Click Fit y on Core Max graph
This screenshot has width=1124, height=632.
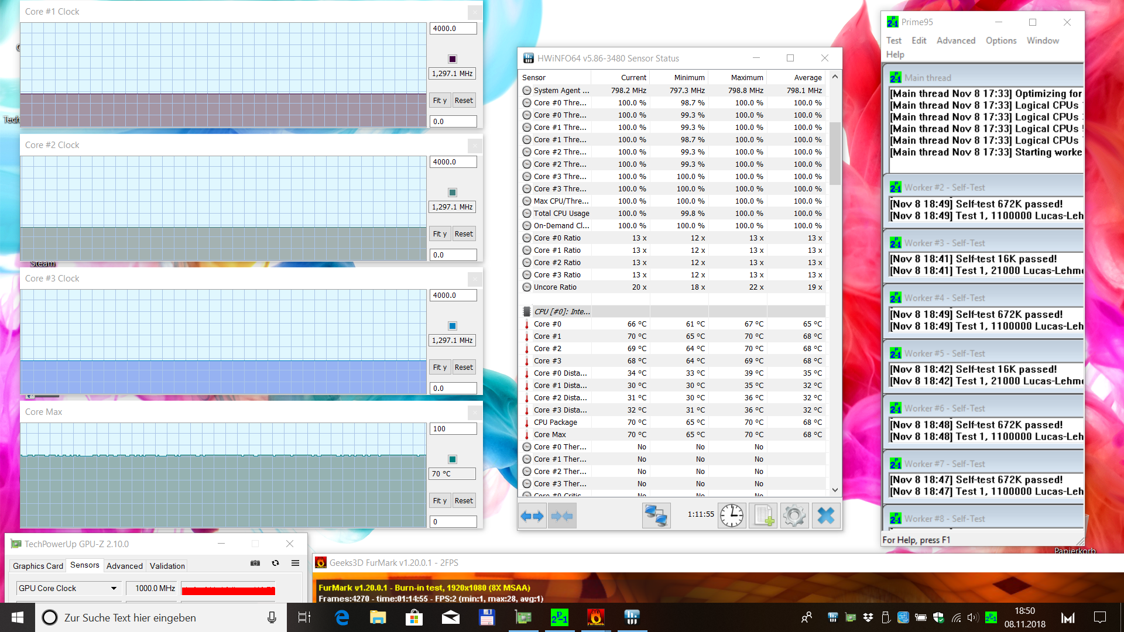(x=440, y=500)
